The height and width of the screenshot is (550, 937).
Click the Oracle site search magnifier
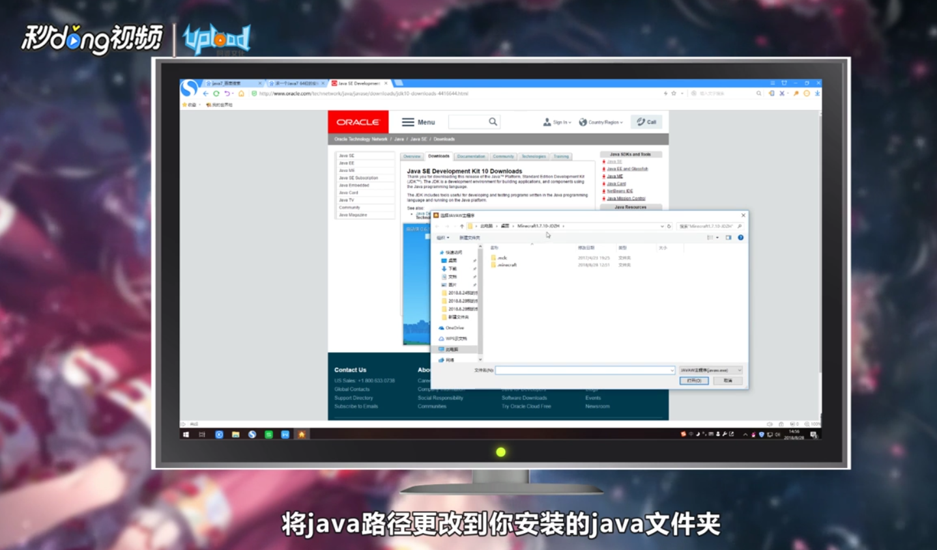(493, 122)
